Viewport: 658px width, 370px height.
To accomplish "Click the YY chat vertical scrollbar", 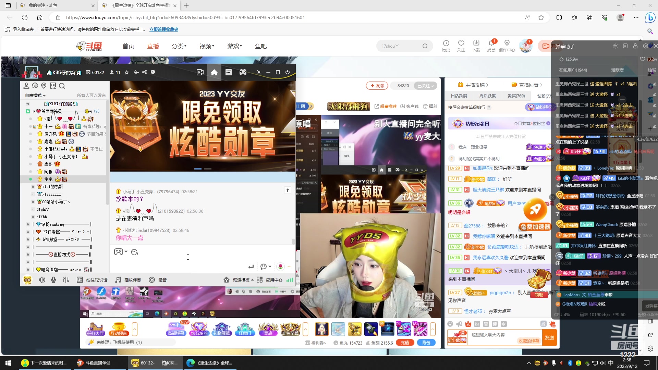I will point(293,242).
